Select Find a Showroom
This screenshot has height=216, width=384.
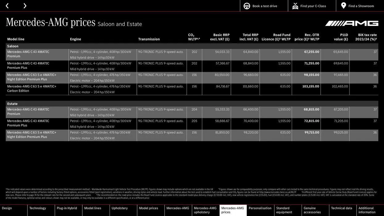tap(361, 6)
